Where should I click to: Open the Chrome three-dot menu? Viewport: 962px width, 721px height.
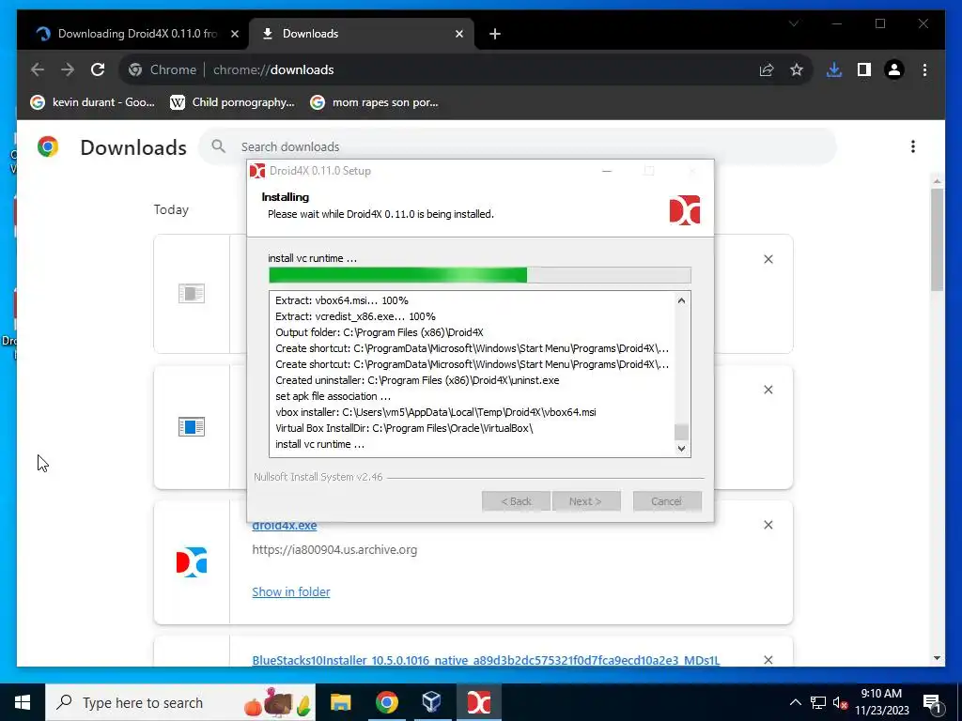tap(924, 69)
